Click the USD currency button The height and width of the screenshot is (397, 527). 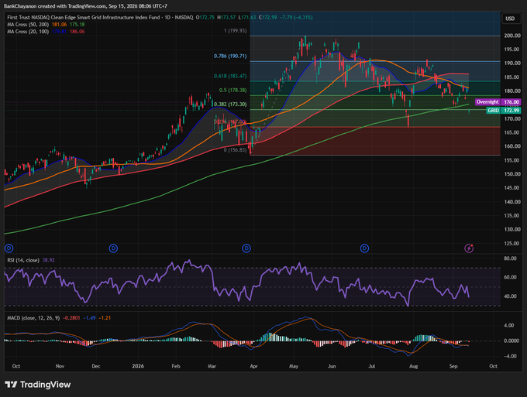[x=510, y=19]
